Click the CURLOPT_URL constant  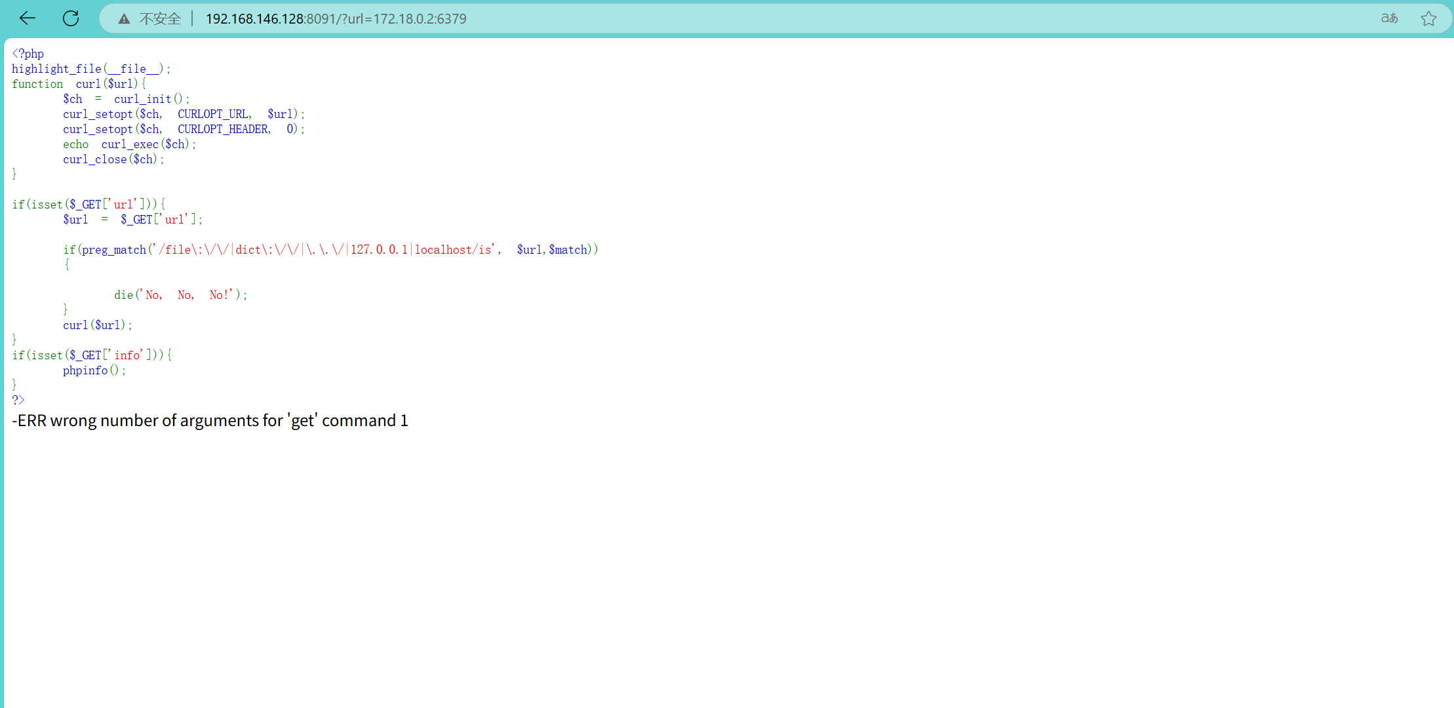point(214,114)
